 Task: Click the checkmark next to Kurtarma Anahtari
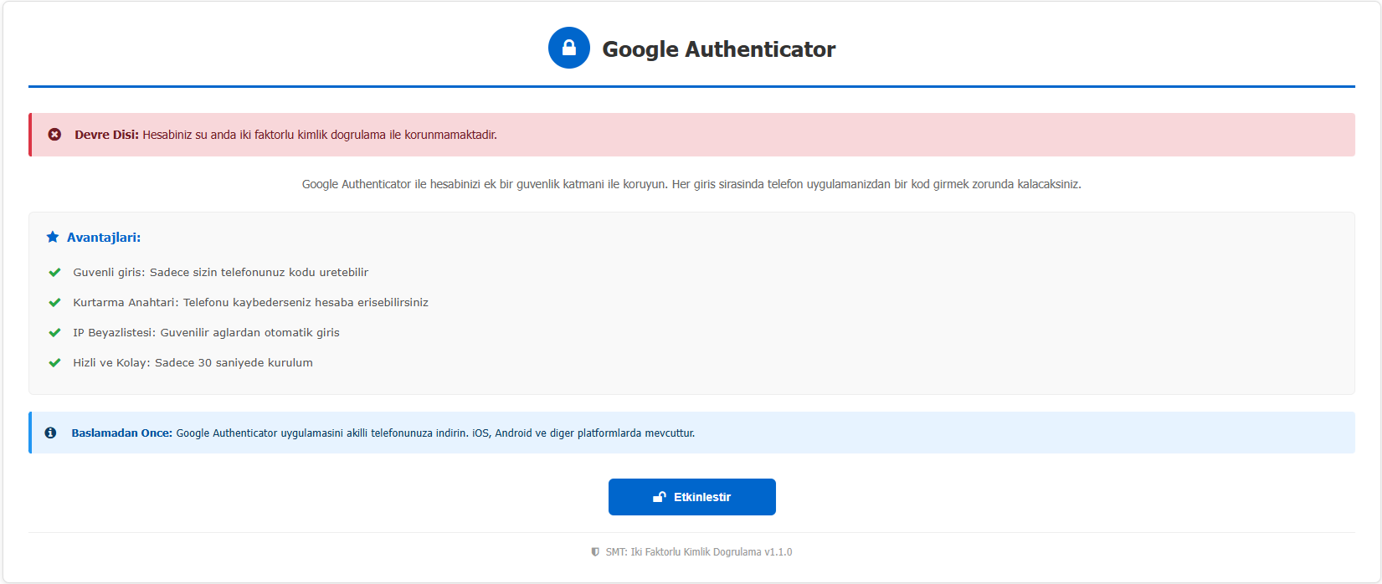[54, 303]
